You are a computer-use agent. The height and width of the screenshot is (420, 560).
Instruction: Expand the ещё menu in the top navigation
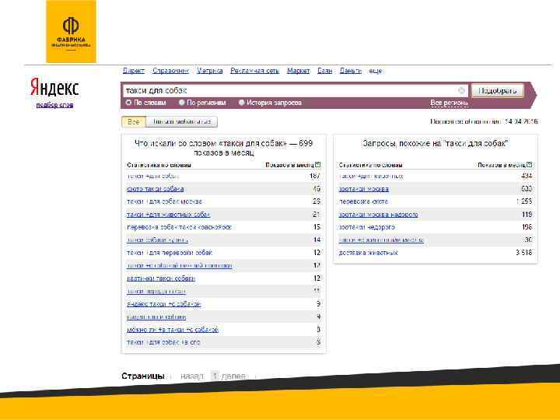[376, 71]
